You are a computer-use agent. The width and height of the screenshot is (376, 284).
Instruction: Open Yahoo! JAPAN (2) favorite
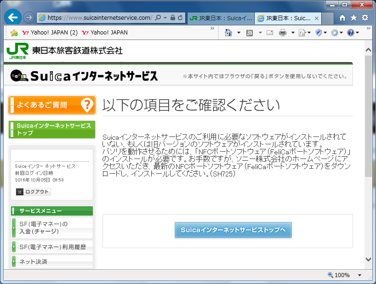pyautogui.click(x=50, y=33)
